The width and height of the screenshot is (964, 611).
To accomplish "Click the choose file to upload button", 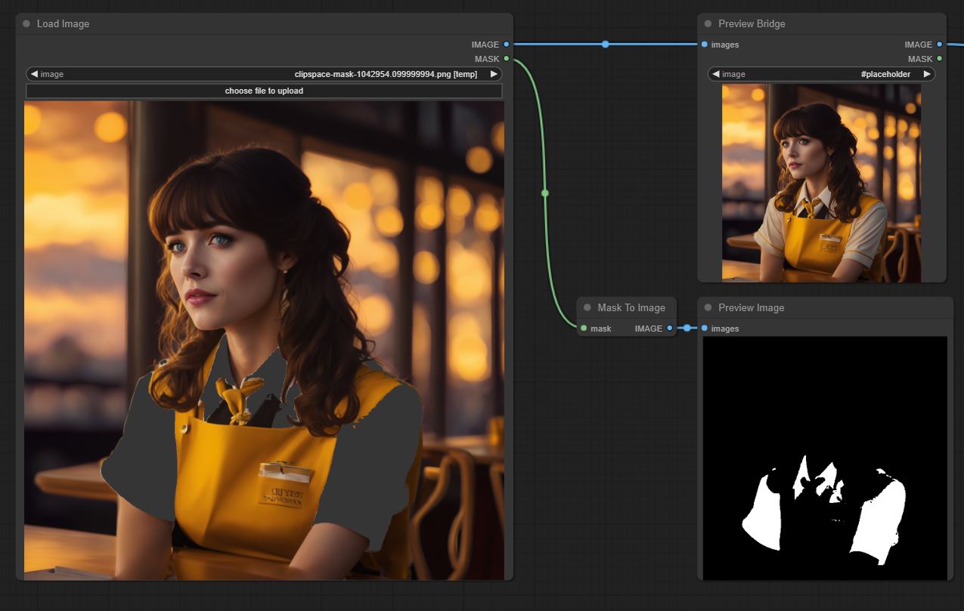I will click(x=264, y=91).
